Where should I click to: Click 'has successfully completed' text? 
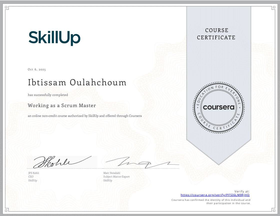pos(48,95)
